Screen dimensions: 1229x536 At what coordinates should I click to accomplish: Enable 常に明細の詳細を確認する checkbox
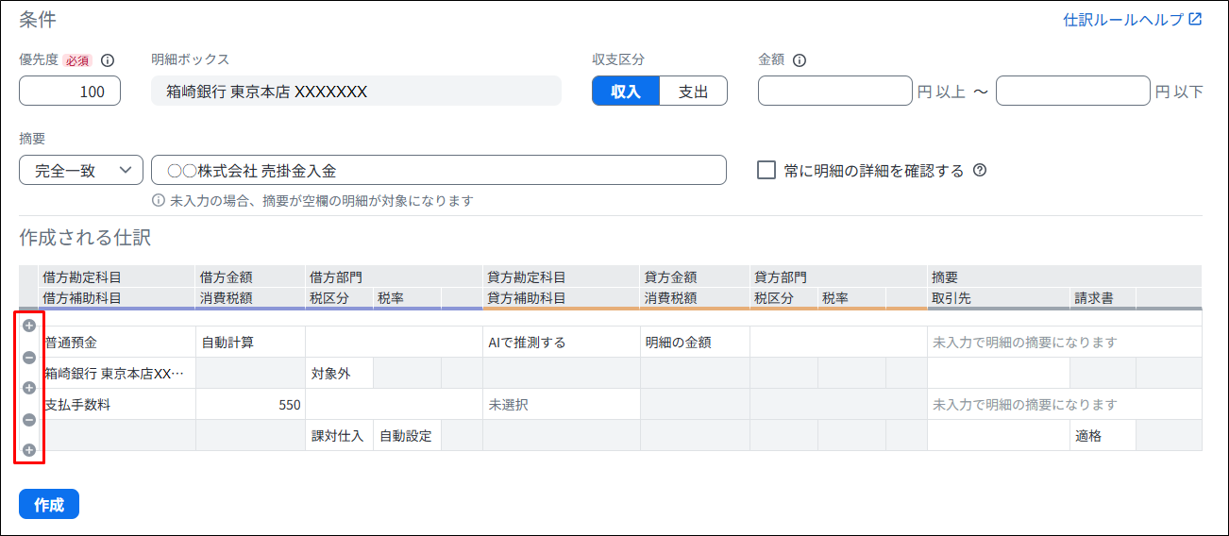coord(766,171)
